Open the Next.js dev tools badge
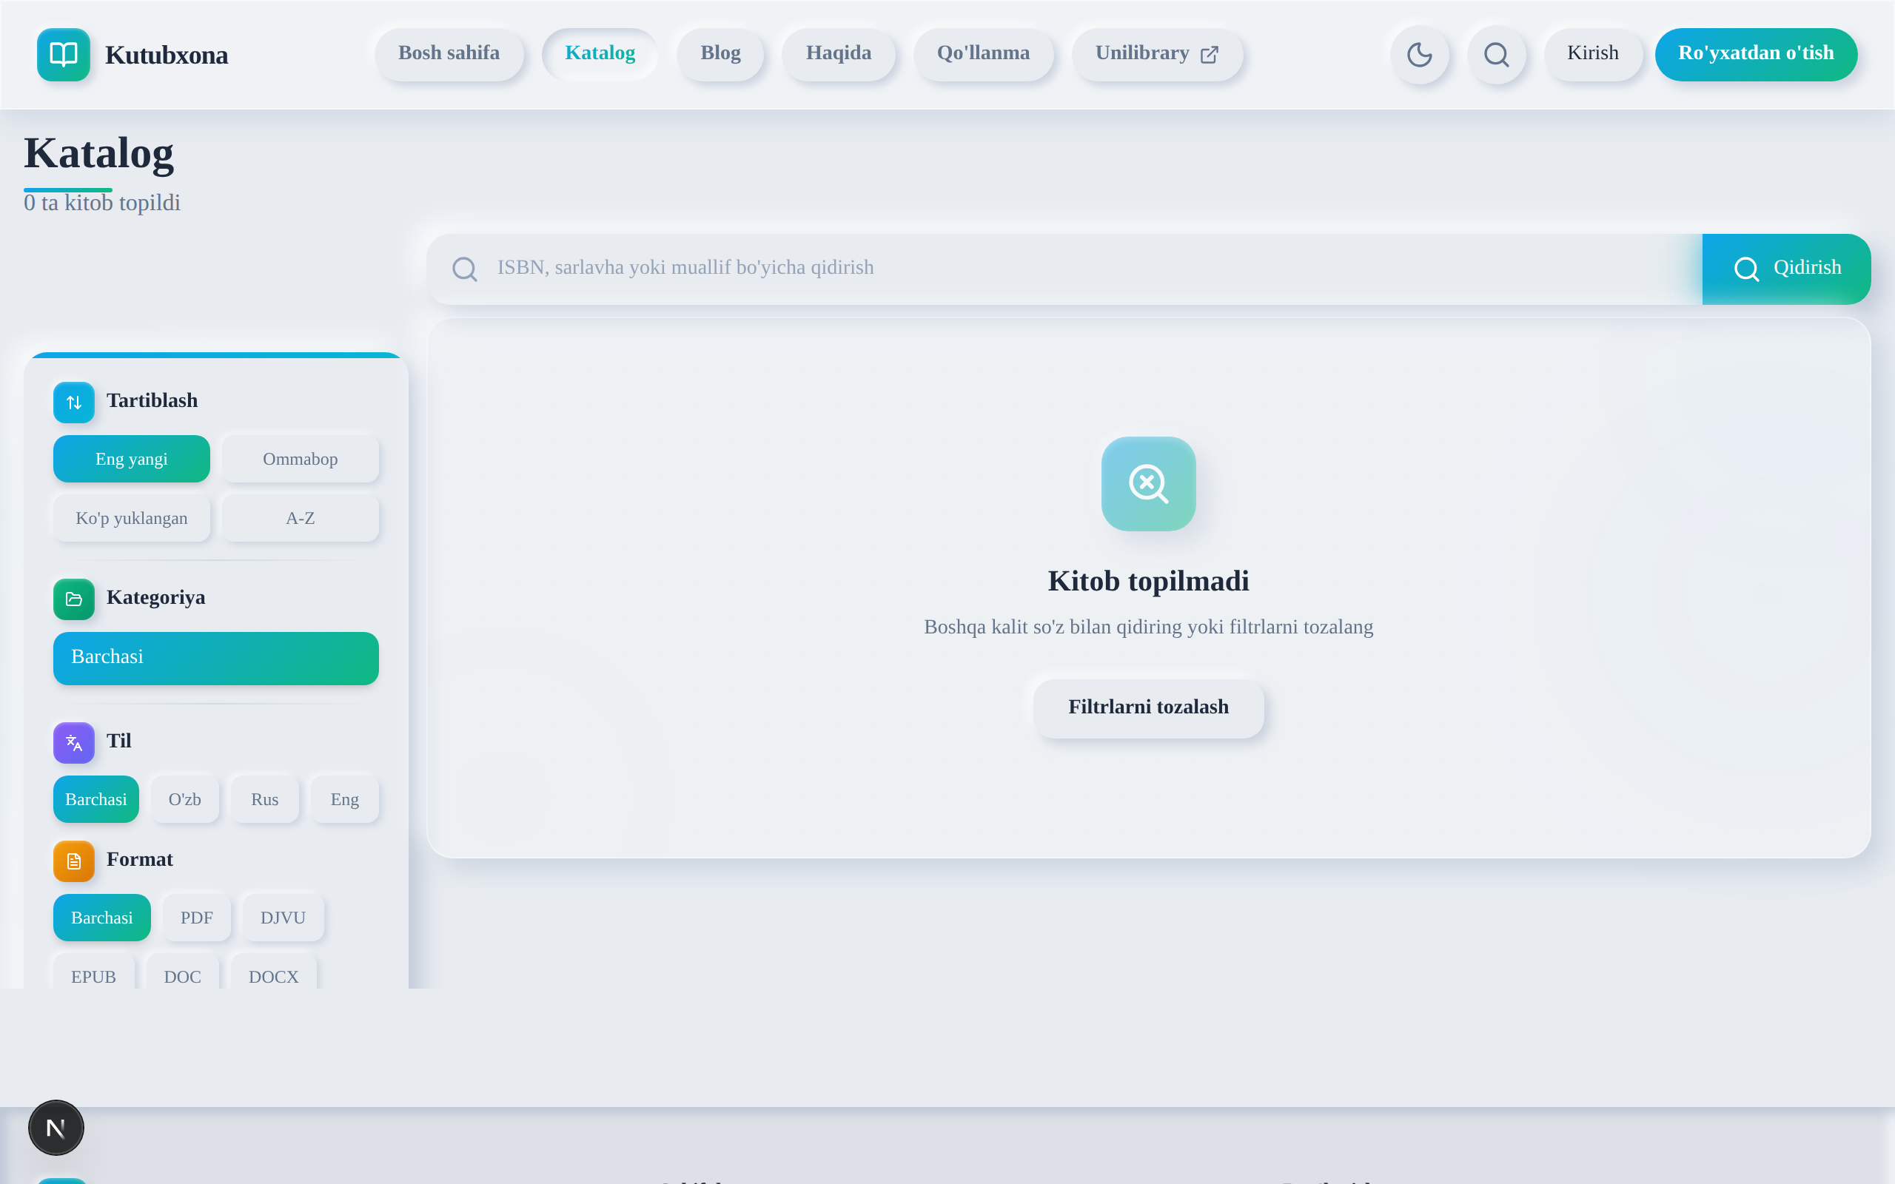The height and width of the screenshot is (1184, 1895). [56, 1128]
